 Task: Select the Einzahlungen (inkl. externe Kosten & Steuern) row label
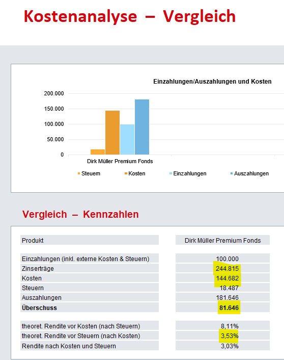point(86,259)
